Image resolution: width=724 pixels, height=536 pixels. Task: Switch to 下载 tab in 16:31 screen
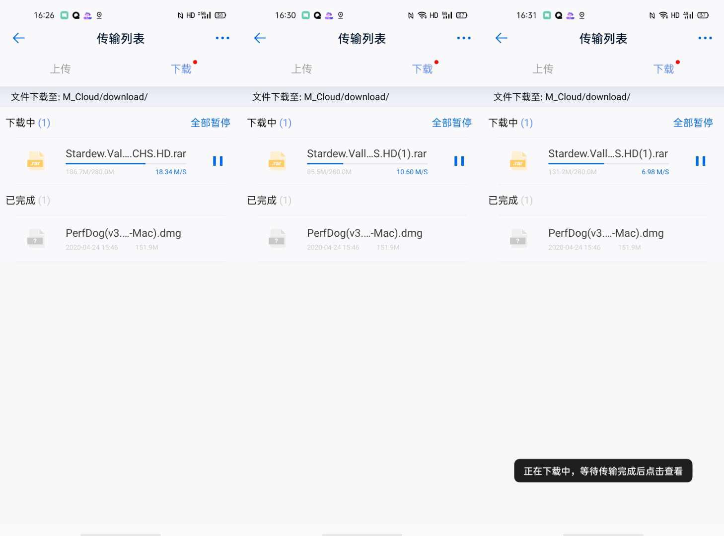tap(664, 69)
